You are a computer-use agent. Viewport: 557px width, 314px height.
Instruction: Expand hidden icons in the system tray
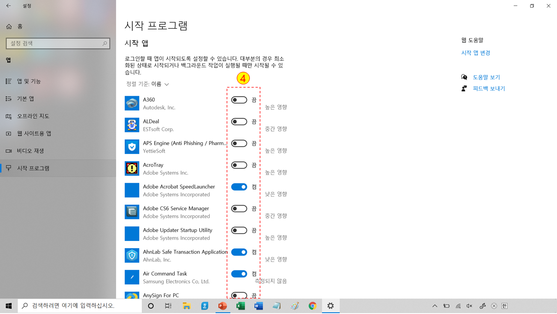[x=434, y=306]
